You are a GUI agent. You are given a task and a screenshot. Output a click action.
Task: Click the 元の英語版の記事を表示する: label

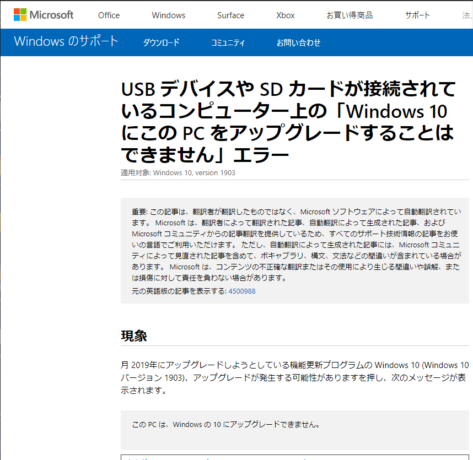pyautogui.click(x=179, y=291)
